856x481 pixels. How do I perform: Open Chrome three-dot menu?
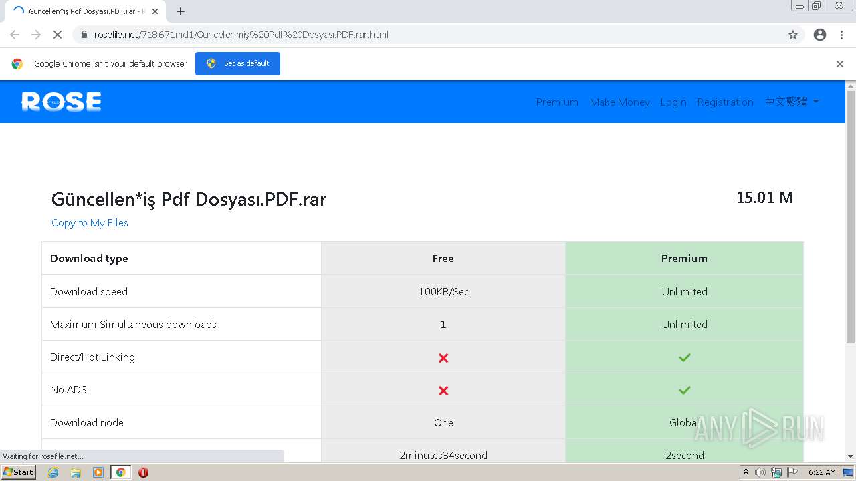(842, 35)
